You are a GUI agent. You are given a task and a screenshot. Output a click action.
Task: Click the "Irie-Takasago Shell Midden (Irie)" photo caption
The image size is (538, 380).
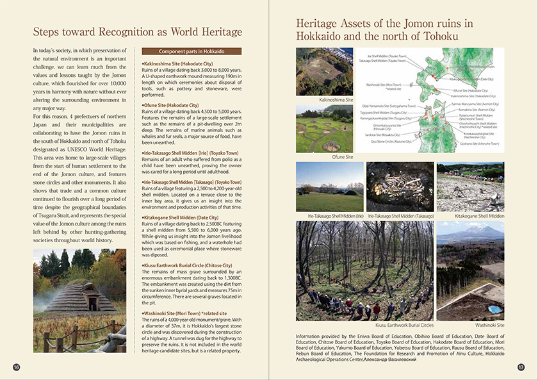(336, 216)
